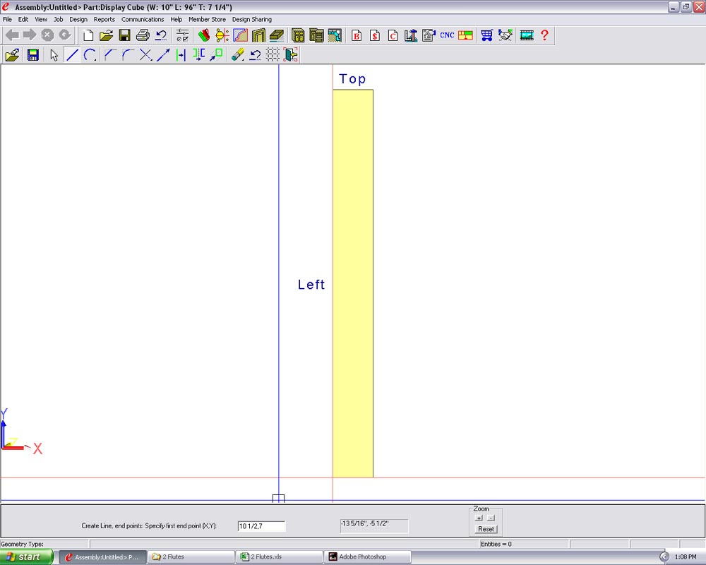Click the filmstrip picture icon
706x565 pixels.
coord(527,35)
